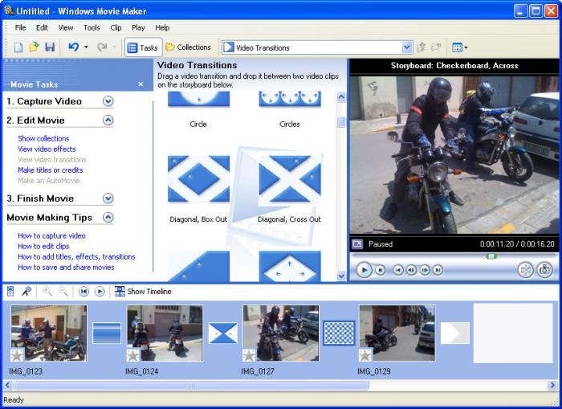Expand the Capture Video section
The height and width of the screenshot is (409, 562).
(x=108, y=101)
